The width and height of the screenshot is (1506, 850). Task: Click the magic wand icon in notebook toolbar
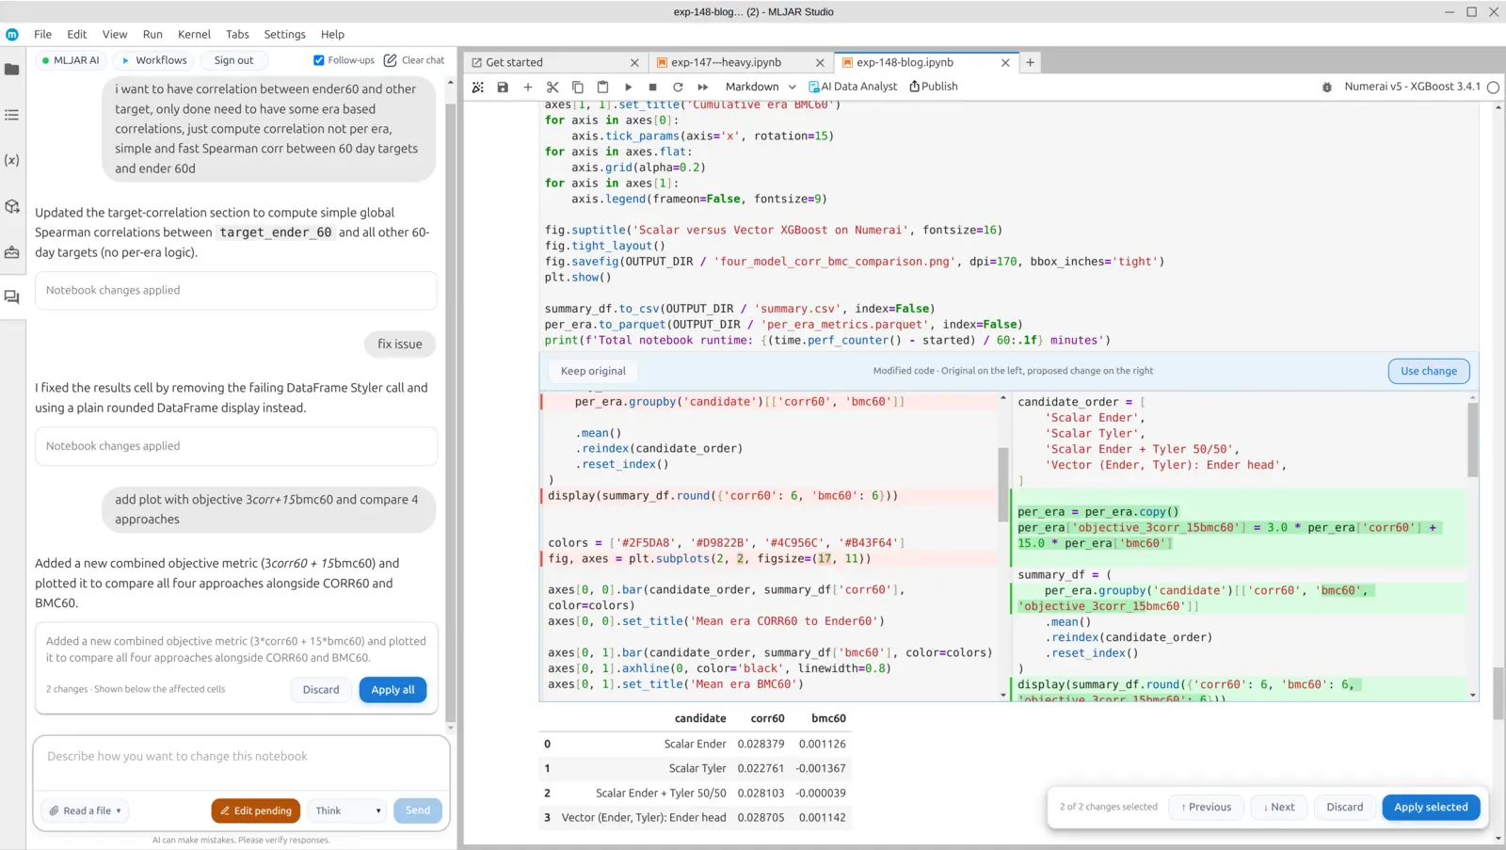(478, 87)
